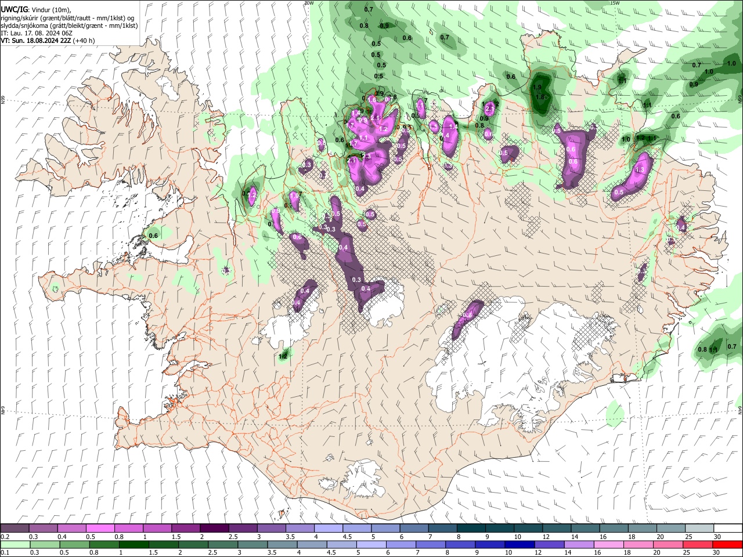Image resolution: width=743 pixels, height=557 pixels.
Task: Select the mauve 0.3 snow legend swatch
Action: [44, 529]
